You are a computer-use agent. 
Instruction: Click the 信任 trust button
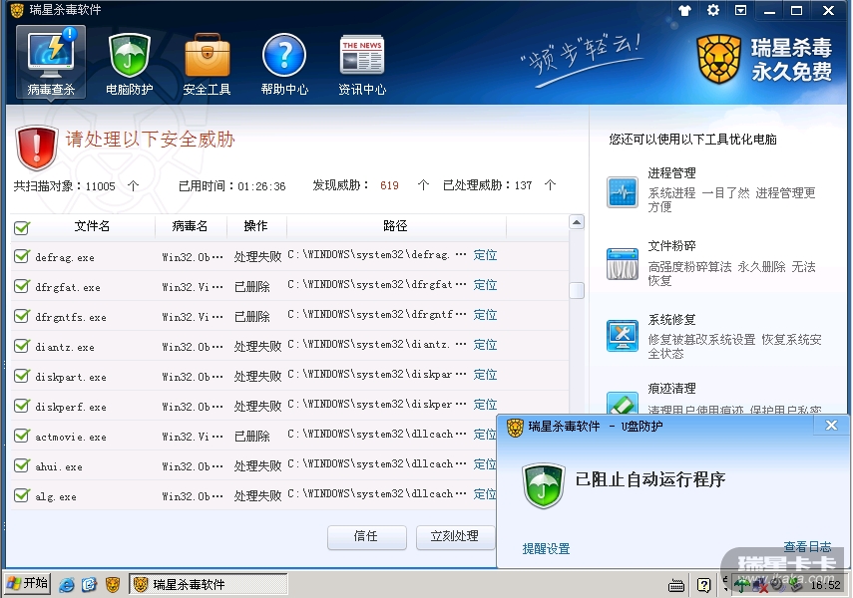(367, 537)
